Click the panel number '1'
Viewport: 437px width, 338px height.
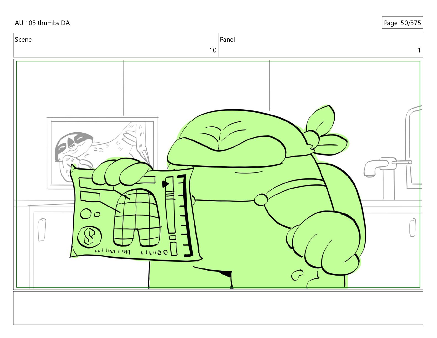point(419,50)
